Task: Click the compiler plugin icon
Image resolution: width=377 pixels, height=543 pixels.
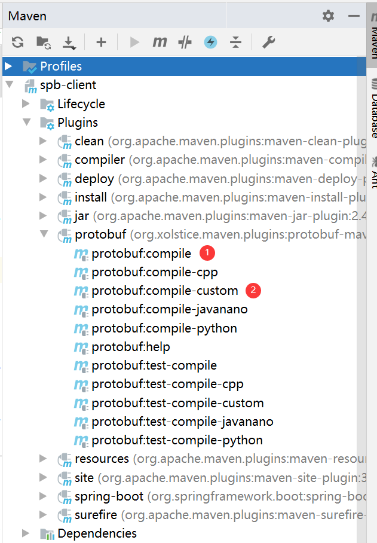Action: [x=65, y=161]
